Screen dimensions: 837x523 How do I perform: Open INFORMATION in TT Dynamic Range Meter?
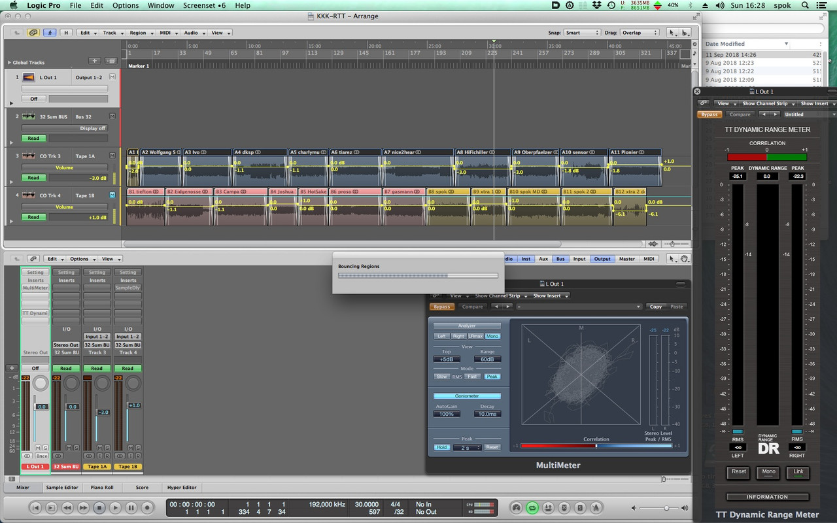(768, 497)
